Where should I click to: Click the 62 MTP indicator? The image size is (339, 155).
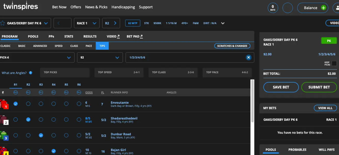pos(133,23)
